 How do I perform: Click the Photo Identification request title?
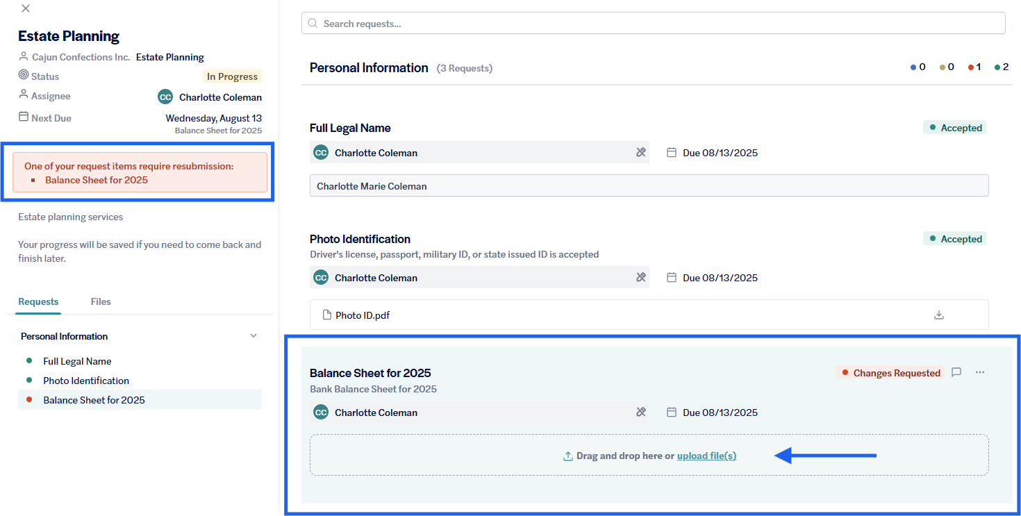(360, 239)
